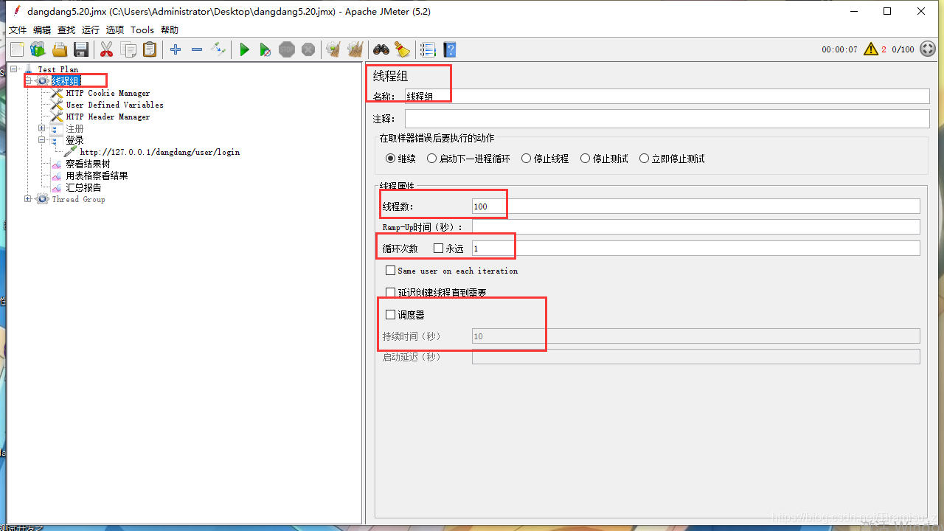Click the 0/100 thread counter
Image resolution: width=944 pixels, height=531 pixels.
tap(903, 49)
